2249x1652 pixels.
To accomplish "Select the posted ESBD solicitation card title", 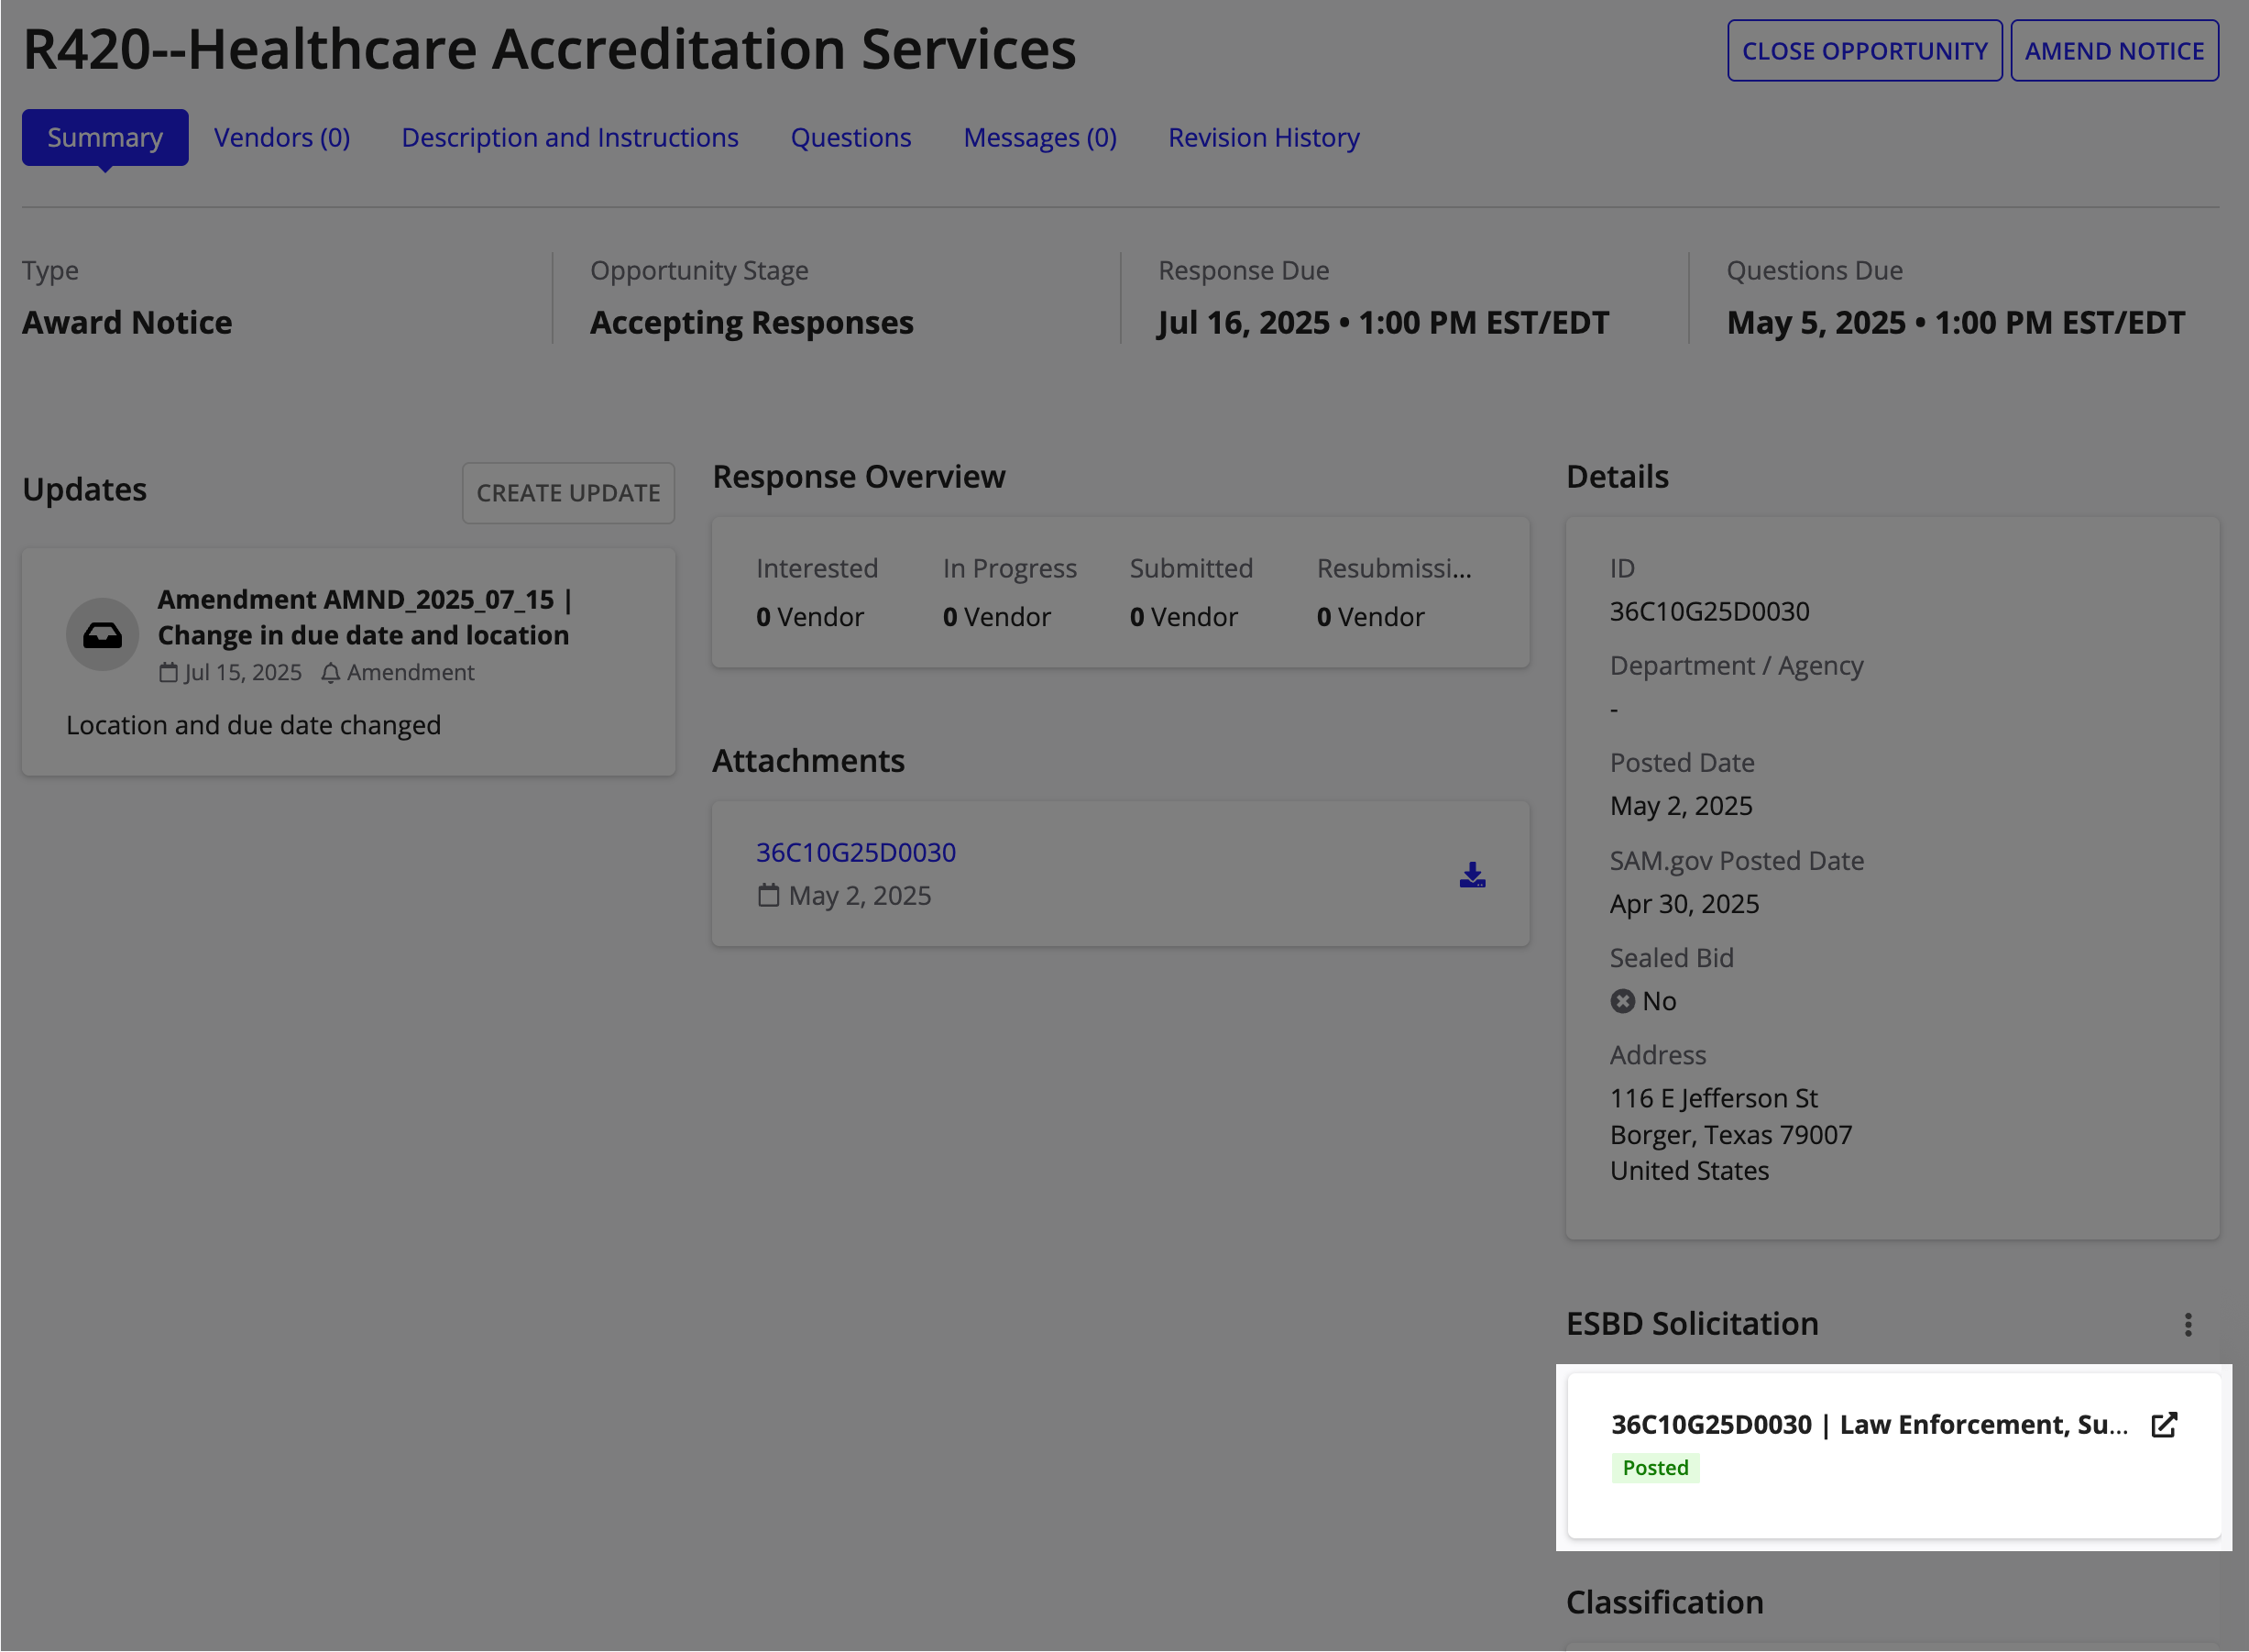I will (1870, 1425).
